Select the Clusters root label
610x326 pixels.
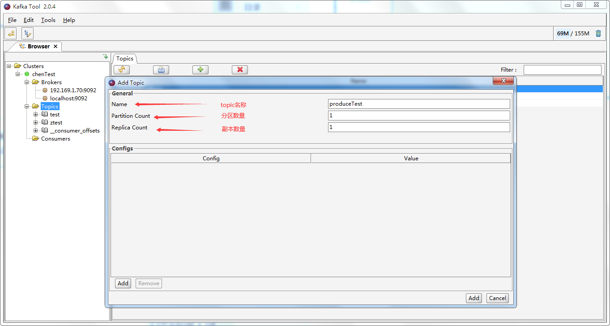[x=34, y=66]
